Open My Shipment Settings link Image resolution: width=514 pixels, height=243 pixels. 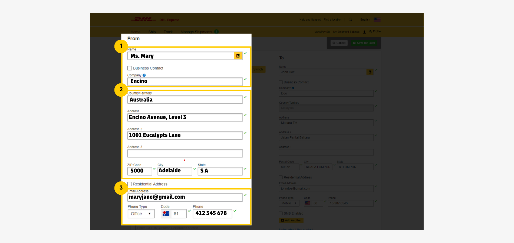[x=346, y=32]
